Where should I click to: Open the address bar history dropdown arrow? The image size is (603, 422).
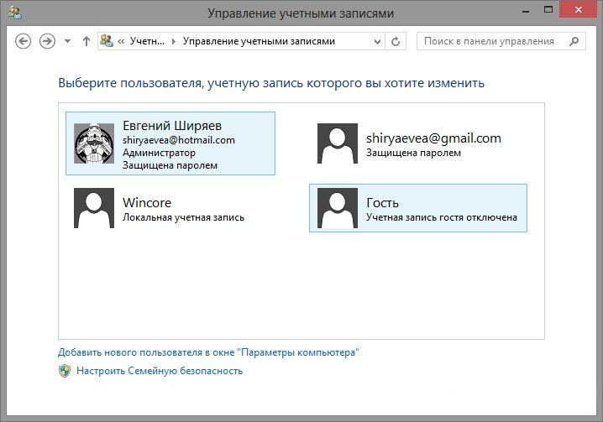coord(378,41)
